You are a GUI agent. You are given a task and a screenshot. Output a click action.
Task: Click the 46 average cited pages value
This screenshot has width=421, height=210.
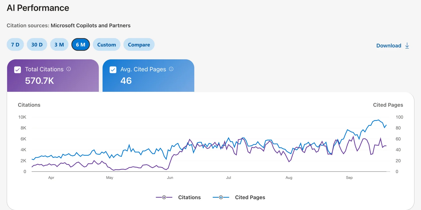(126, 81)
